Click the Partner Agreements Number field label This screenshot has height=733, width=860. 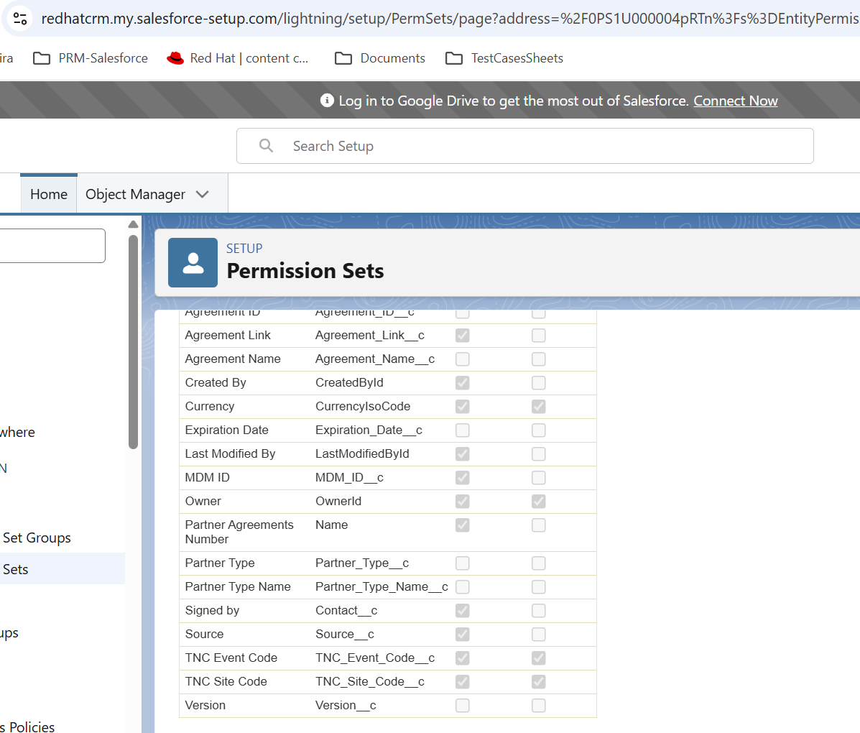coord(239,533)
